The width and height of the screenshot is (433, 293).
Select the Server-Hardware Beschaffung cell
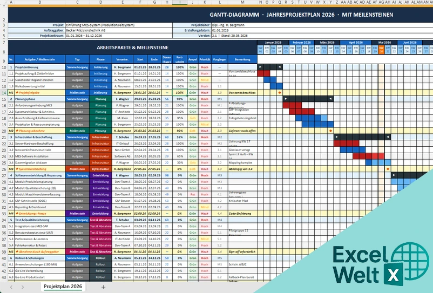coord(40,144)
